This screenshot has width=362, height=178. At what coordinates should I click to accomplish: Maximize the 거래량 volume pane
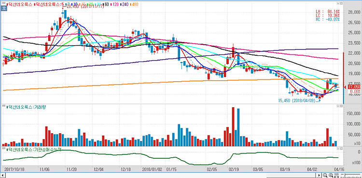click(x=338, y=106)
